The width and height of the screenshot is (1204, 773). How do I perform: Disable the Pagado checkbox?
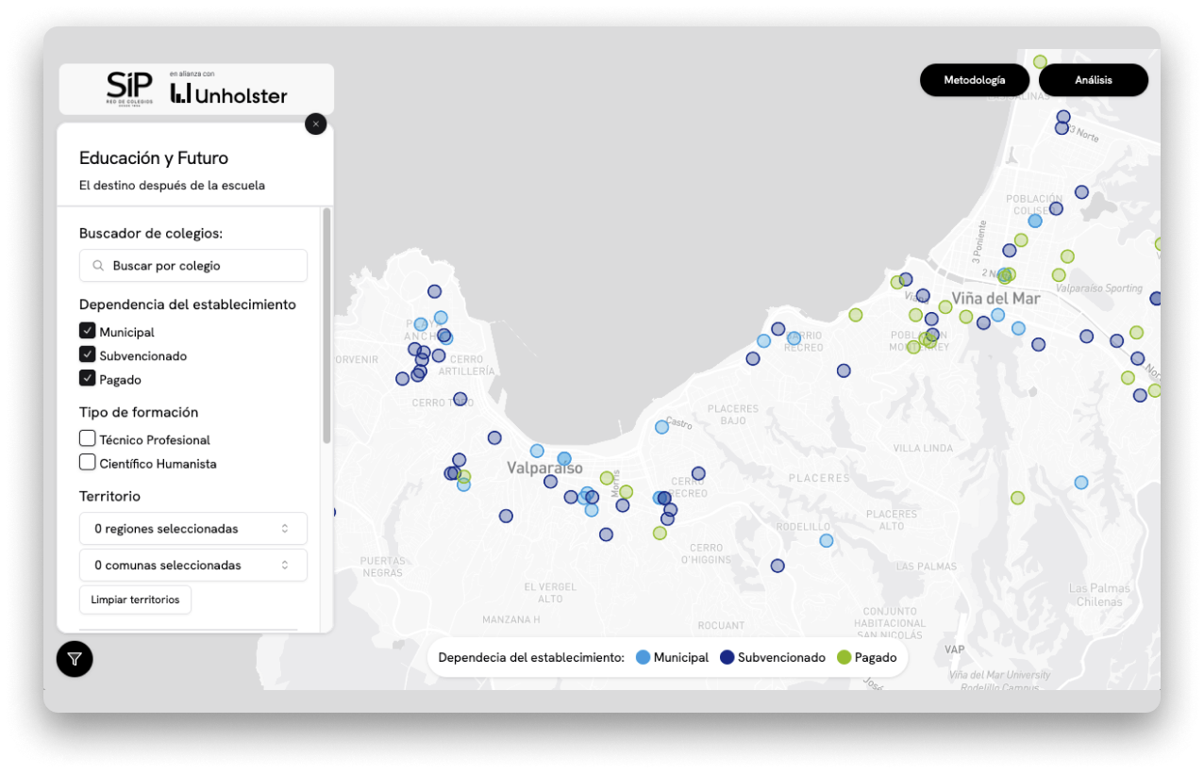88,378
